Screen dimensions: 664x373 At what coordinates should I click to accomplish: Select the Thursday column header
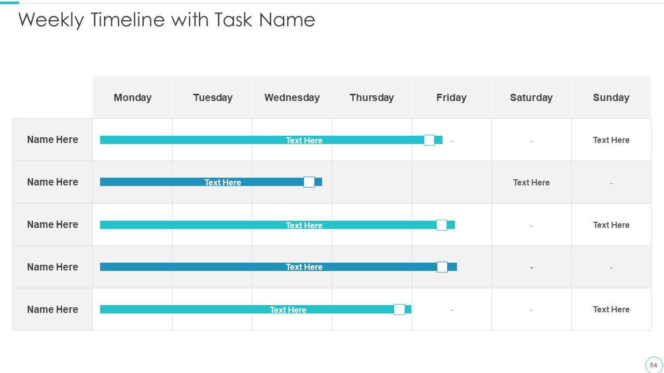click(371, 97)
